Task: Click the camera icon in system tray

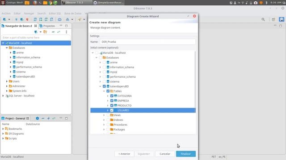Action: point(256,3)
